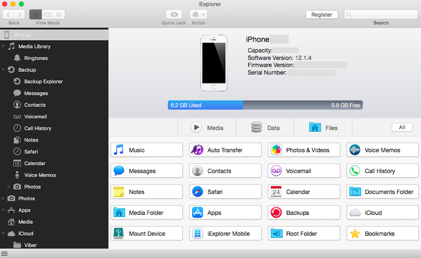Open Auto Transfer
This screenshot has height=258, width=421.
point(225,150)
